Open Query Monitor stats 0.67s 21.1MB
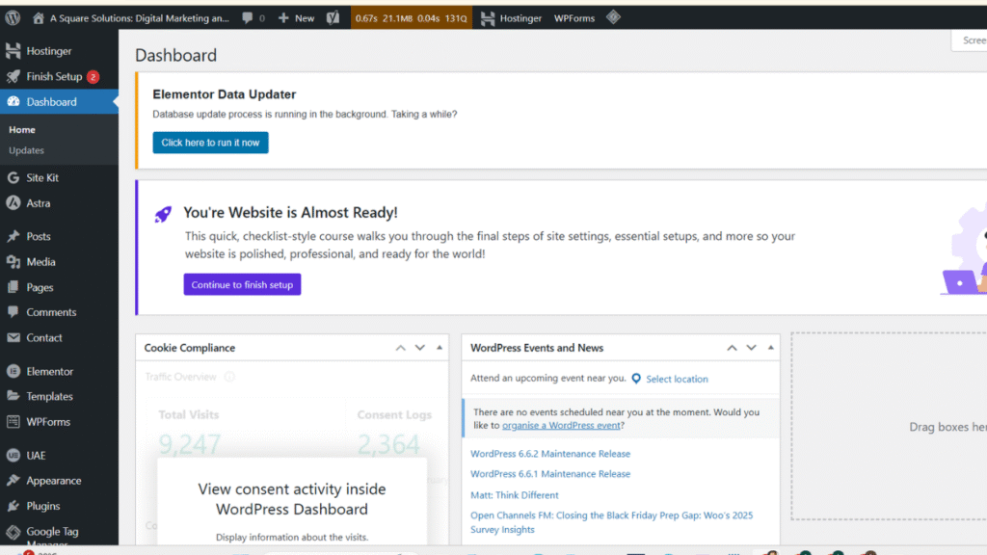The width and height of the screenshot is (987, 555). coord(411,18)
